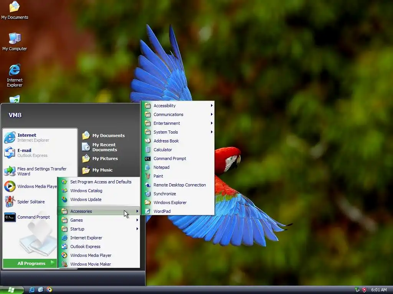Click the Outlook Express E-mail icon
This screenshot has width=393, height=294.
point(10,152)
